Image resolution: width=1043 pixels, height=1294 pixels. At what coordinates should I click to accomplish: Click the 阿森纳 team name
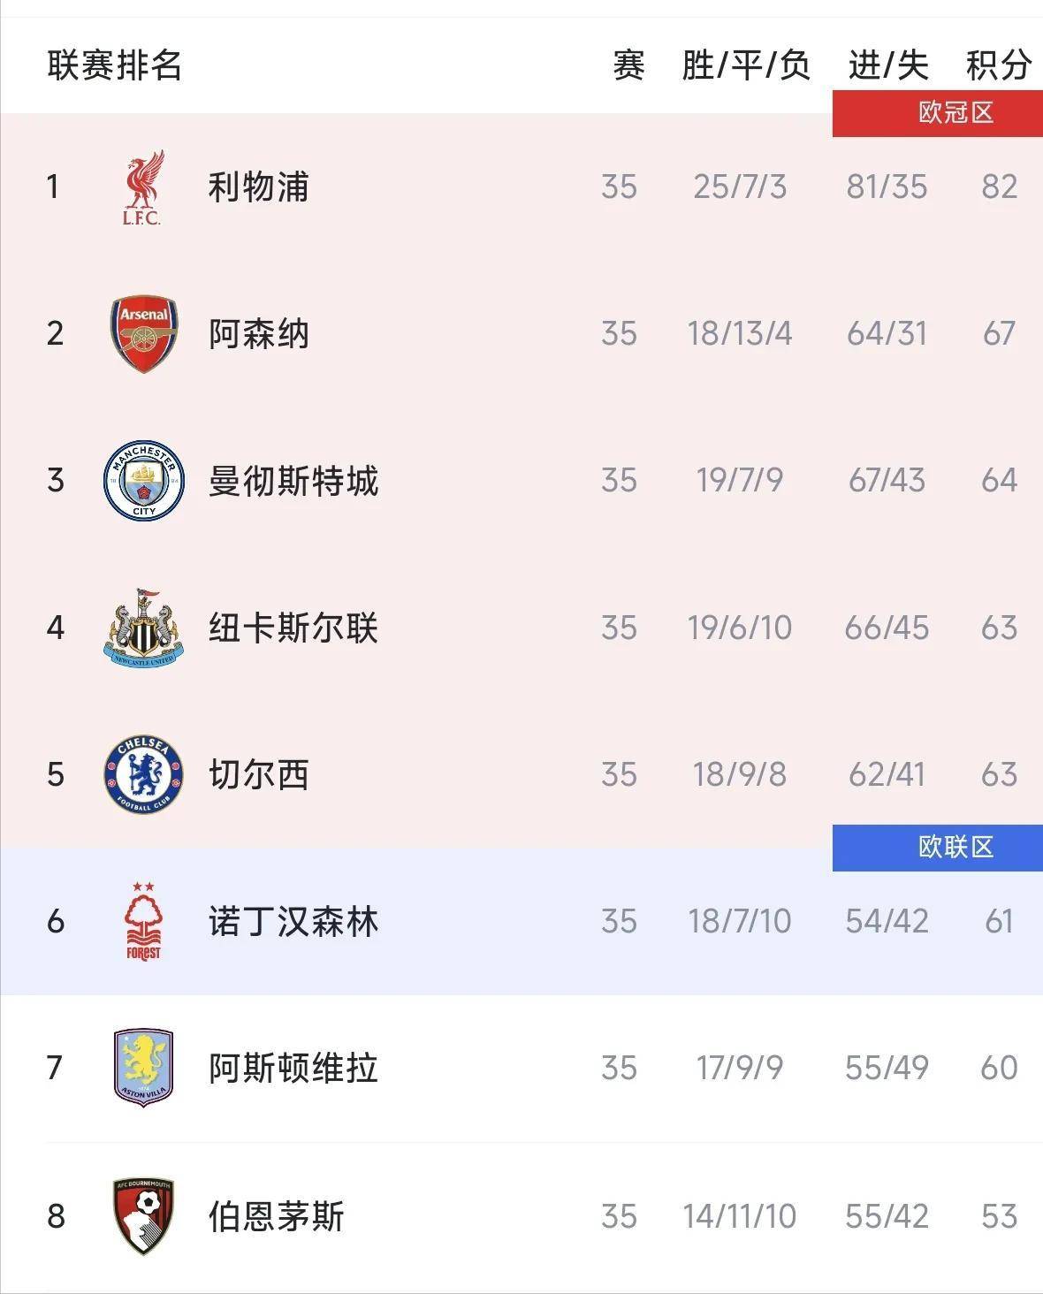point(256,333)
